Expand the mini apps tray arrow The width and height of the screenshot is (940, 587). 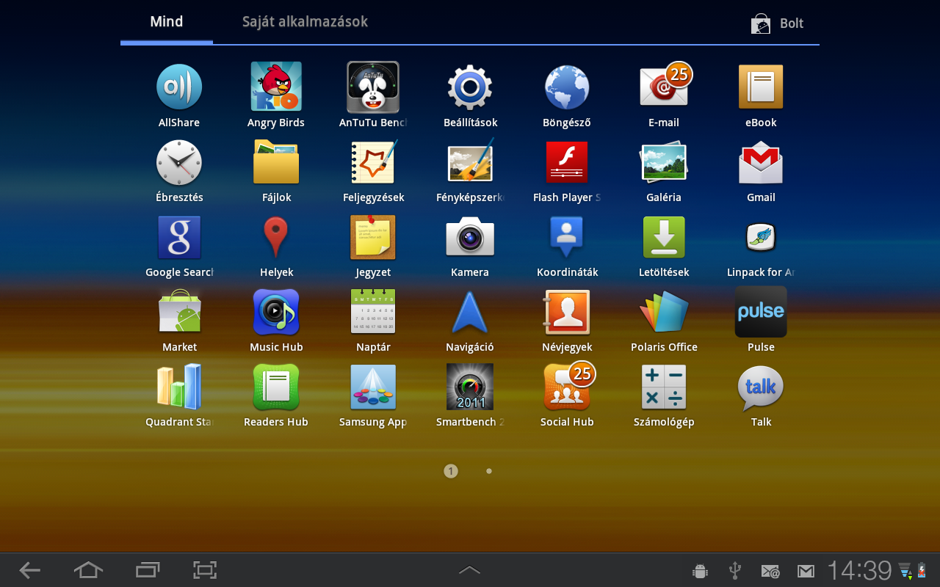[x=470, y=570]
